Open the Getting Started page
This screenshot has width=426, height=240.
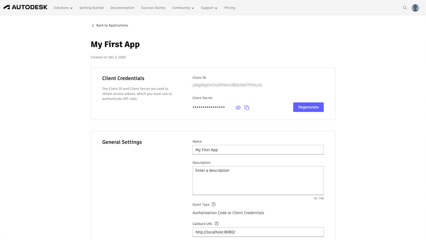point(92,8)
